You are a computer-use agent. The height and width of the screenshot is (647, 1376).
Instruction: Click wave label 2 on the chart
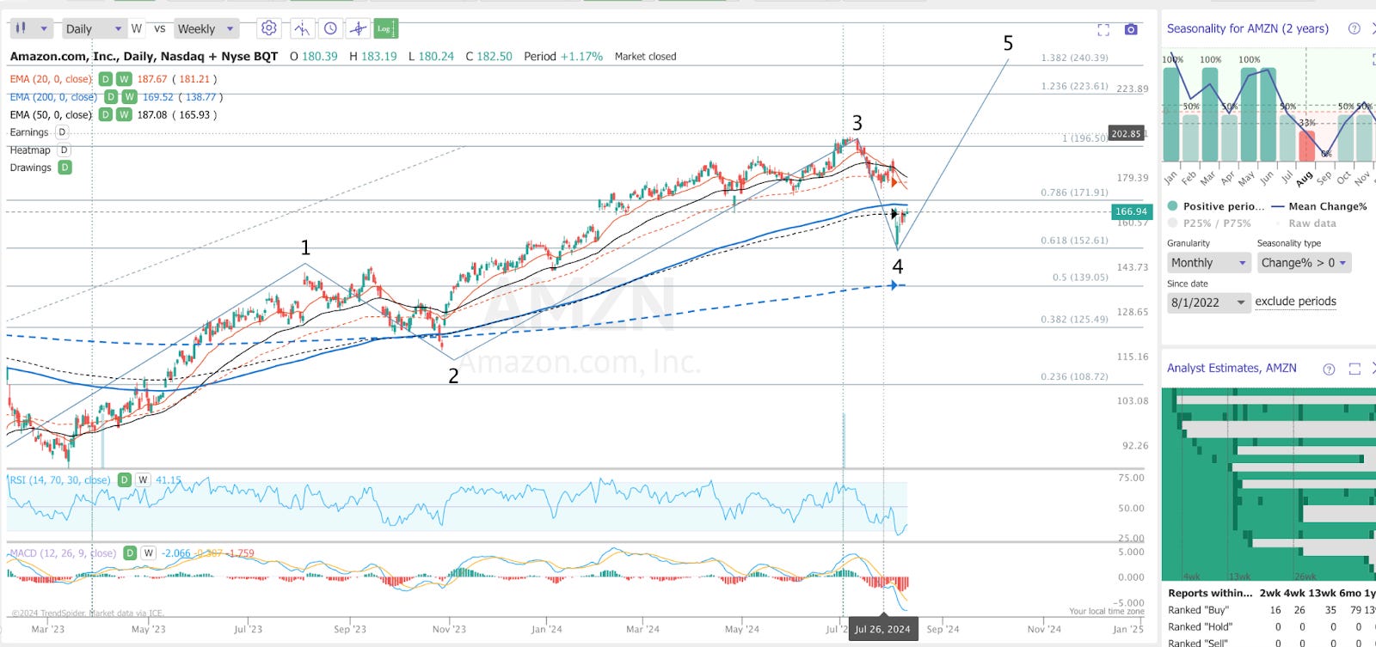click(x=453, y=375)
